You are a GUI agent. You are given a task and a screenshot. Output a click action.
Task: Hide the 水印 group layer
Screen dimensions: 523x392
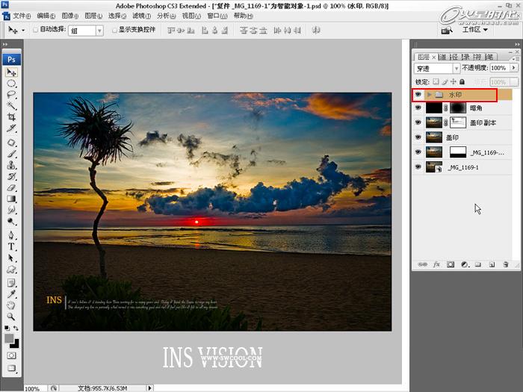pos(418,95)
